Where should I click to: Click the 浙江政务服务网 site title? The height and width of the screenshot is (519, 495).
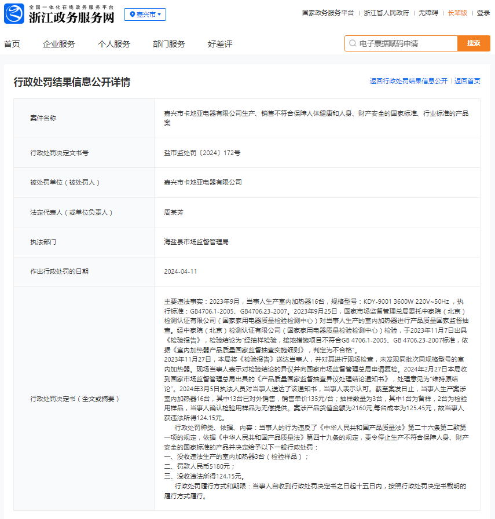click(x=72, y=17)
